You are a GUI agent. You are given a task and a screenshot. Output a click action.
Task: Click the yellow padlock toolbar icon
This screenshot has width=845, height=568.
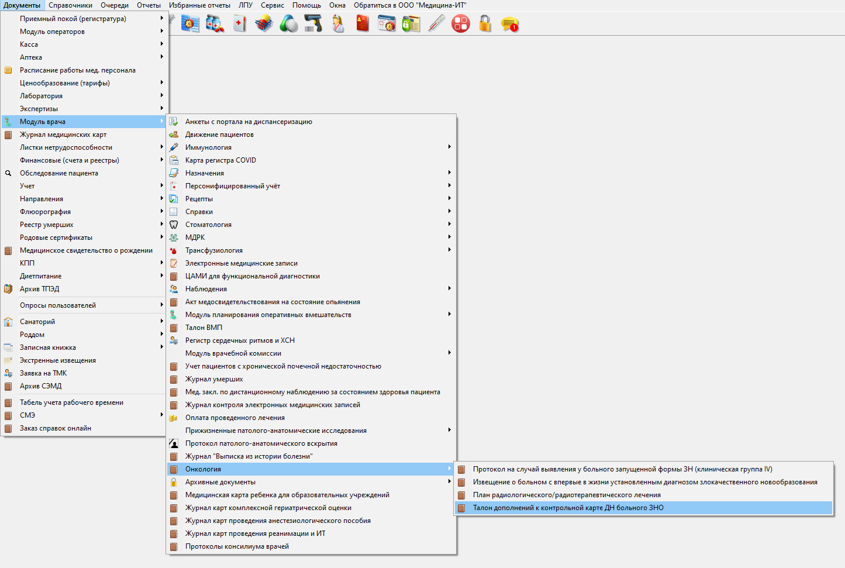(485, 24)
